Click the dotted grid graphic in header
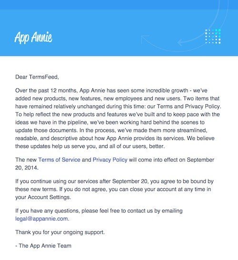This screenshot has width=238, height=260. coord(213,36)
